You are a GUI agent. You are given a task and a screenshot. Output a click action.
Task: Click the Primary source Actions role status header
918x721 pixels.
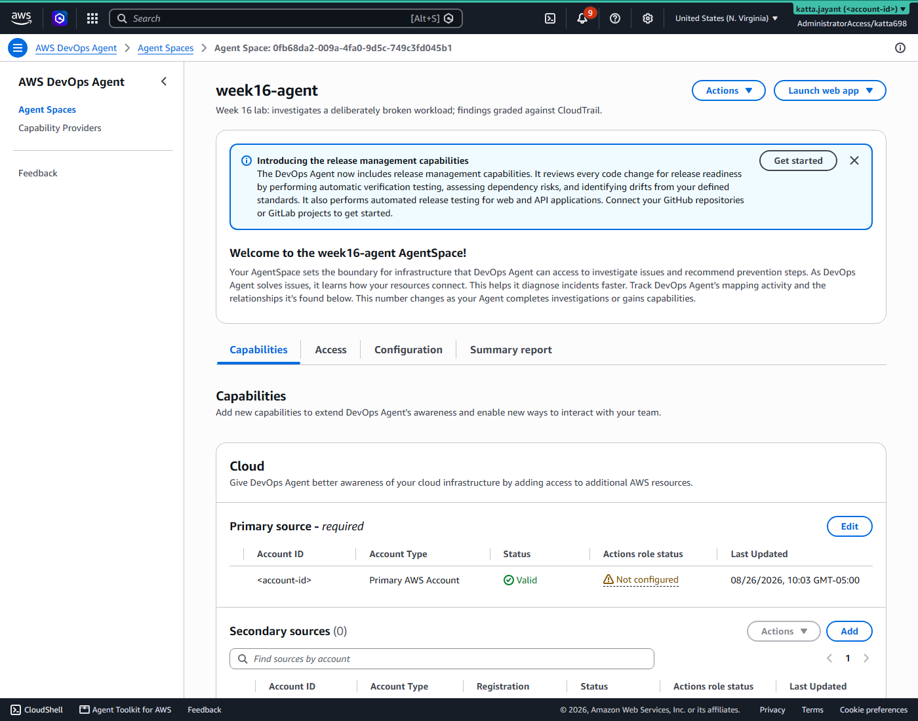pyautogui.click(x=643, y=554)
